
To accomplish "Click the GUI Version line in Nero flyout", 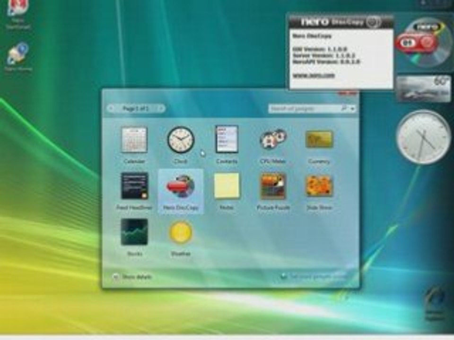I will tap(320, 49).
